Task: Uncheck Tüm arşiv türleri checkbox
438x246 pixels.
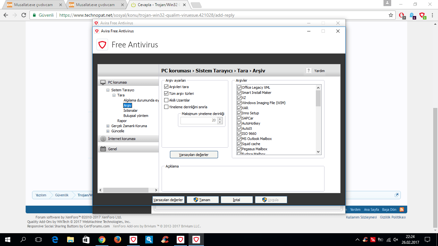Action: 166,94
